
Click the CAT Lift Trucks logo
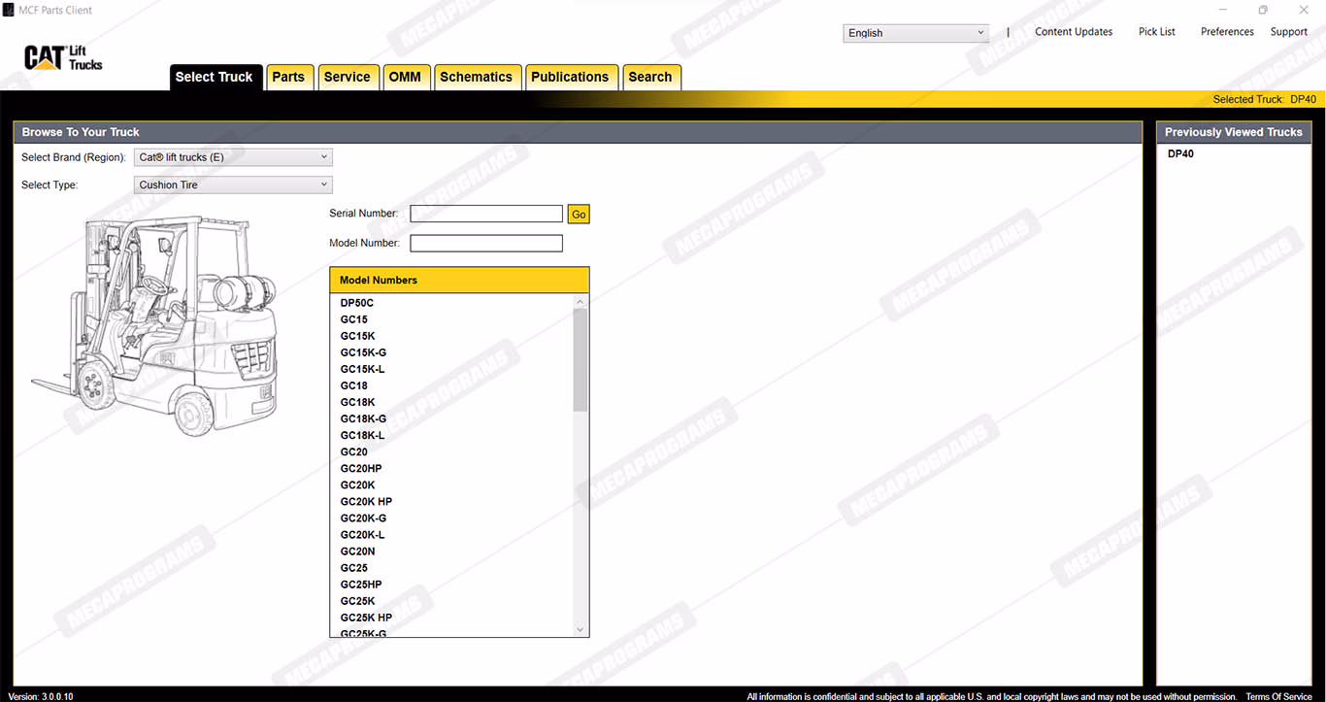pyautogui.click(x=63, y=57)
